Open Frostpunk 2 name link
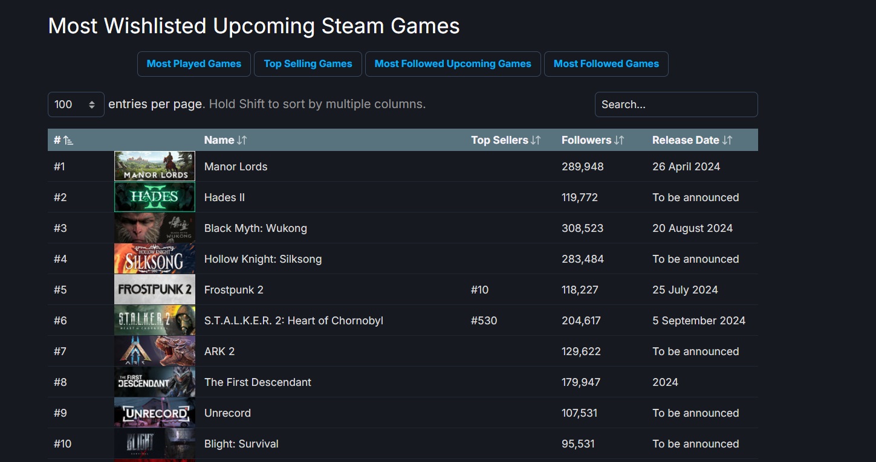The height and width of the screenshot is (462, 876). 234,290
